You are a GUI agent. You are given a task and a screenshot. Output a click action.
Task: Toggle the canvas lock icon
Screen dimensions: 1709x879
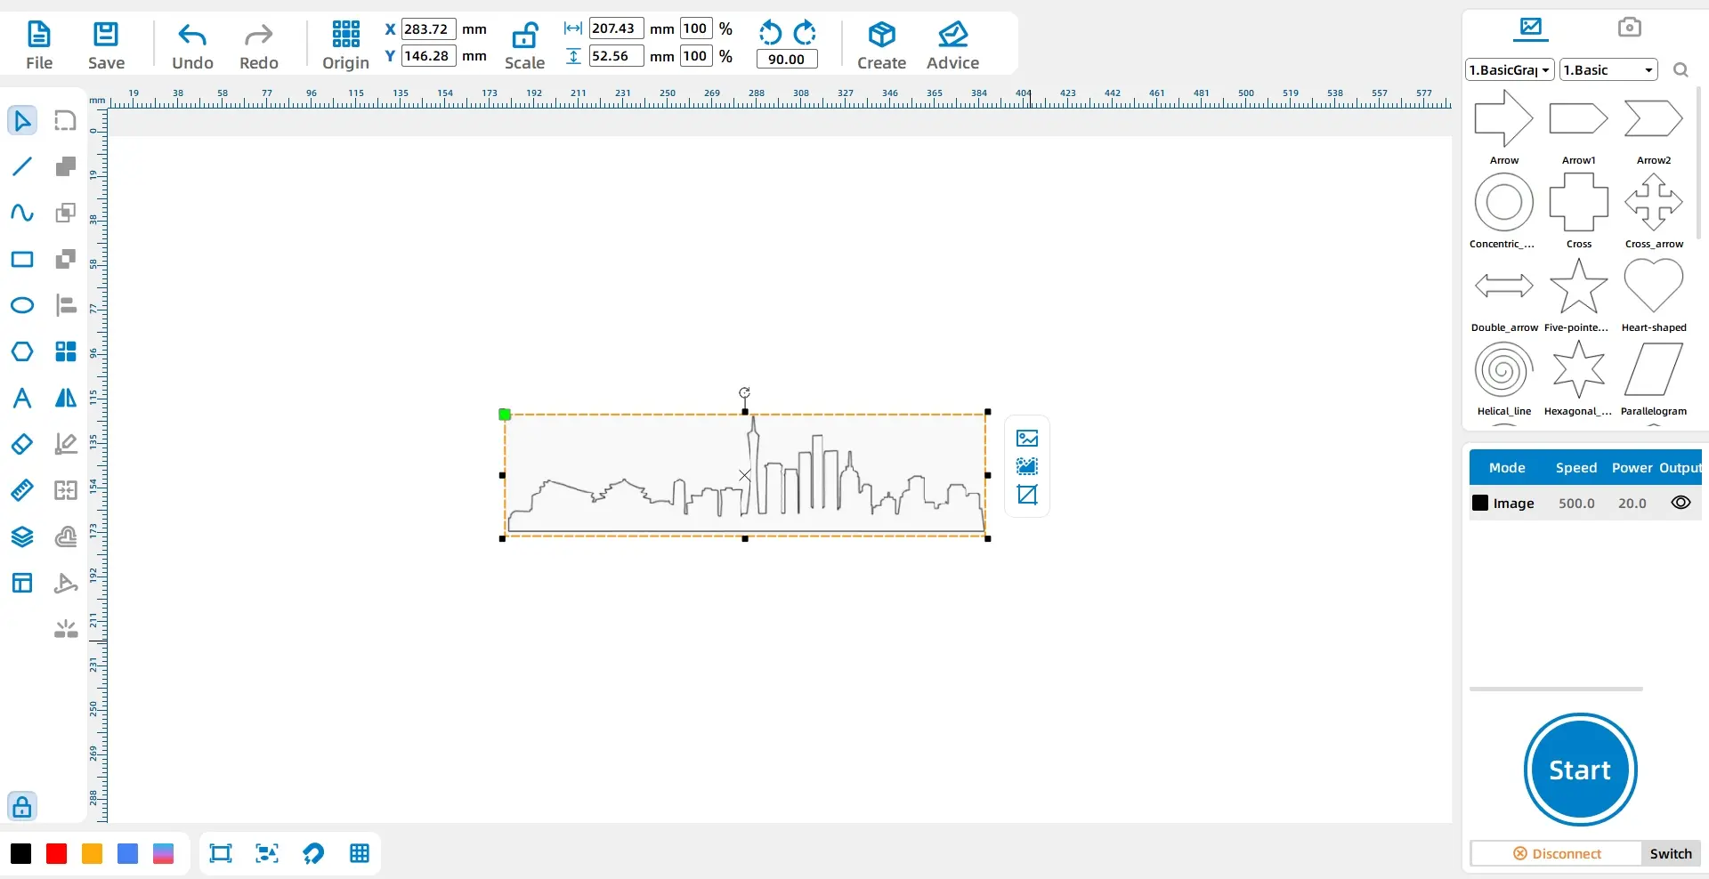click(22, 806)
